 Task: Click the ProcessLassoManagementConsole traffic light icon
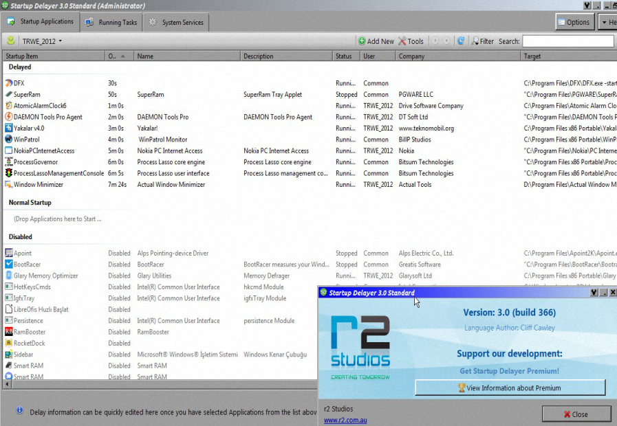(x=9, y=173)
